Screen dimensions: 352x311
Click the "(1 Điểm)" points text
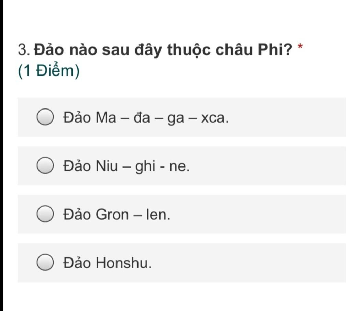click(x=49, y=71)
